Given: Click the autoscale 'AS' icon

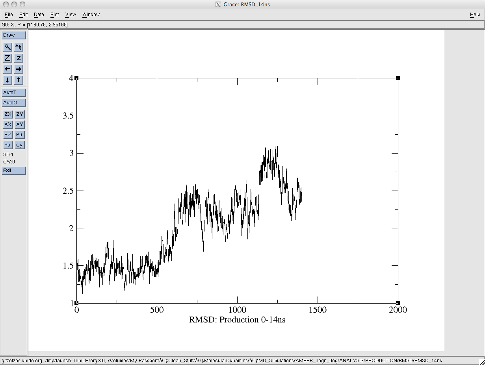Looking at the screenshot, I should (x=19, y=47).
